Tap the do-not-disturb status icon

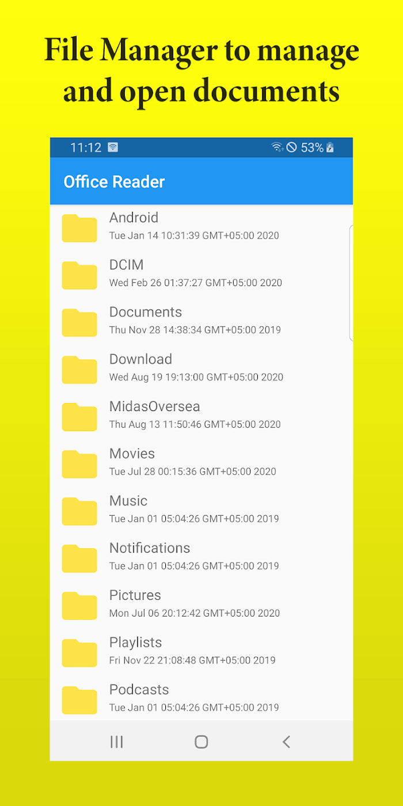pos(291,147)
